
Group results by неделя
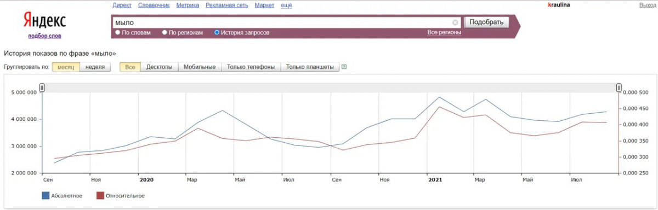(x=95, y=67)
